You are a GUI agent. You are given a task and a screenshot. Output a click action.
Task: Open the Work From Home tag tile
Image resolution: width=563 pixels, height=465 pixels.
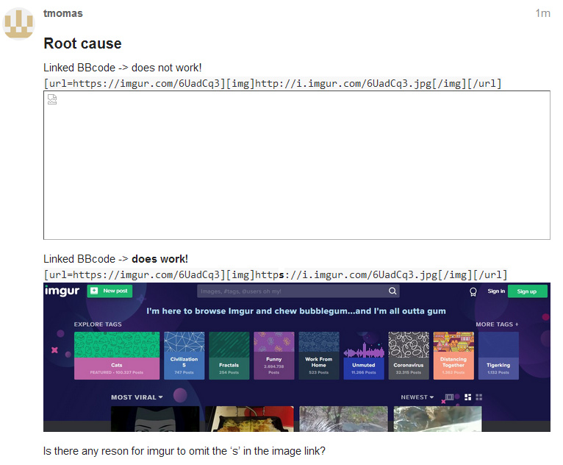(x=319, y=355)
